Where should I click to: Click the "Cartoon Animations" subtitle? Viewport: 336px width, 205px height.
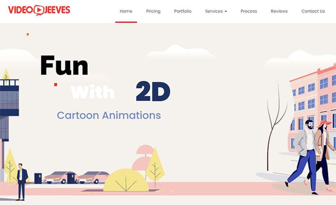point(109,115)
